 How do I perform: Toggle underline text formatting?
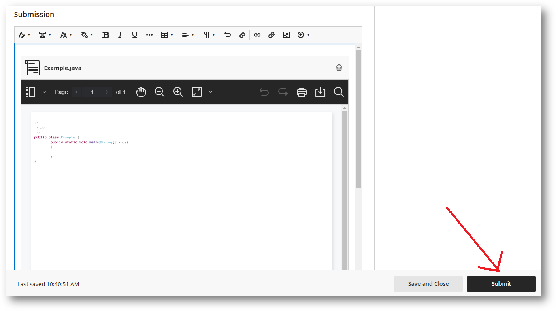pyautogui.click(x=135, y=35)
